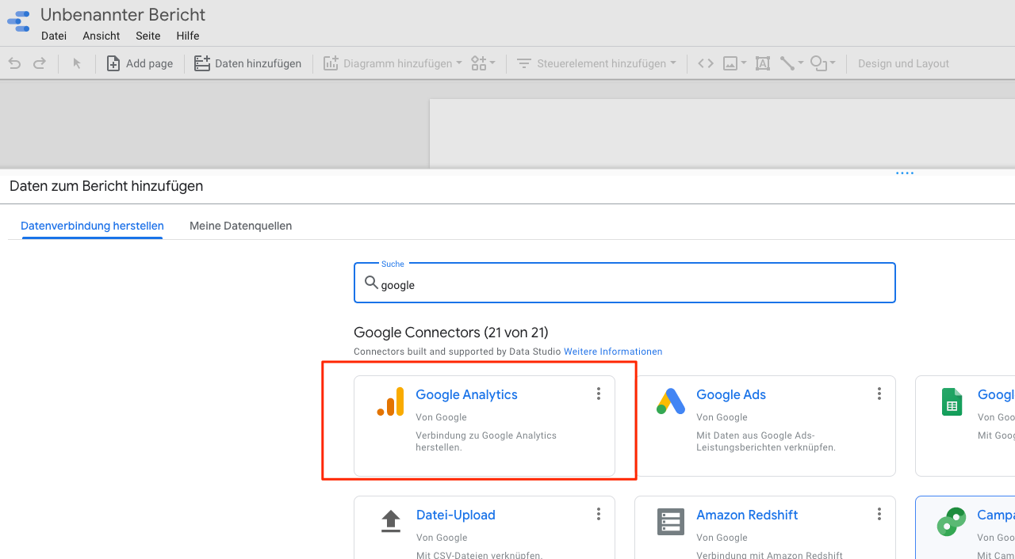Click Daten hinzufügen in the toolbar
The height and width of the screenshot is (559, 1015).
coord(248,63)
